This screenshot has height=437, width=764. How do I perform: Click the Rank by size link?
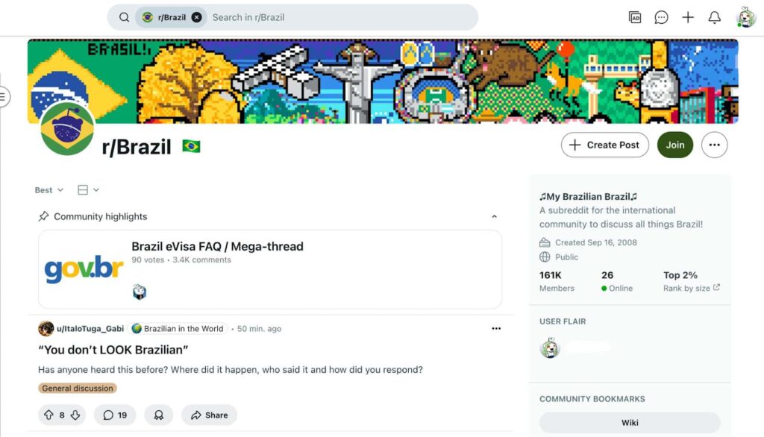tap(691, 288)
